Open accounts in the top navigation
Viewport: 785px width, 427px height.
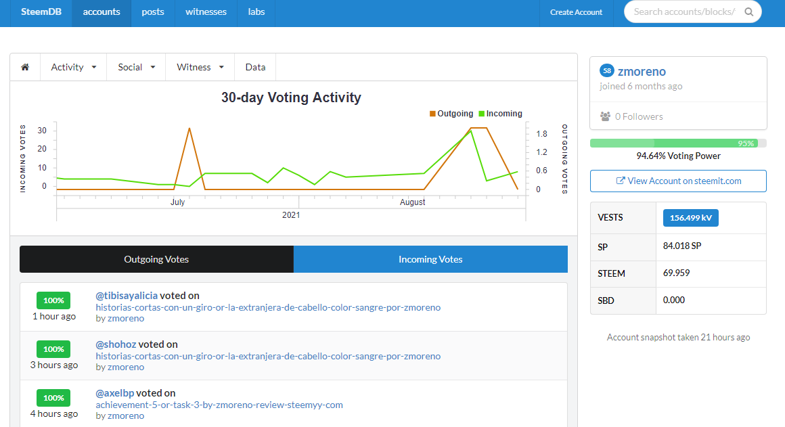tap(102, 12)
